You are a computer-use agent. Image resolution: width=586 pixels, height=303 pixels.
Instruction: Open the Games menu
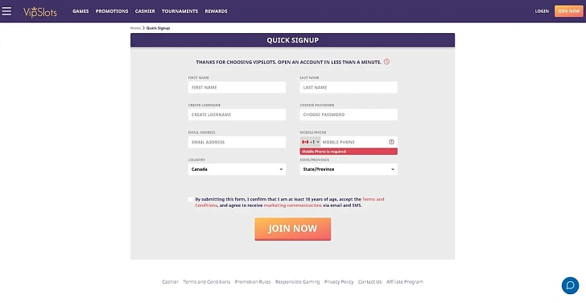pos(80,11)
